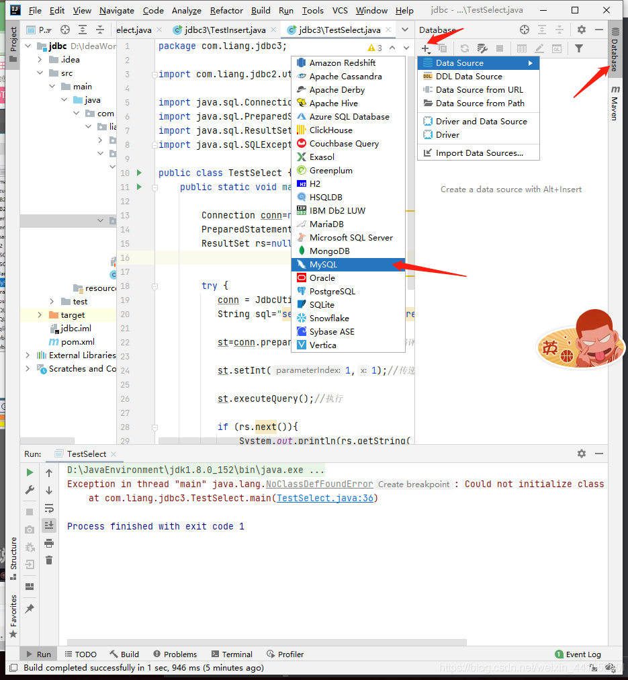628x680 pixels.
Task: Click Create breakpoint hint in console
Action: [x=414, y=484]
